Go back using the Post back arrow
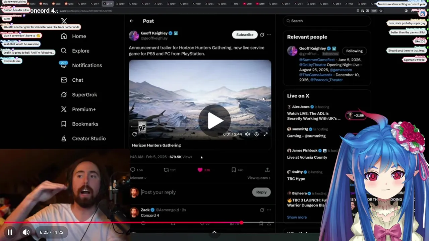429x241 pixels. click(x=131, y=21)
